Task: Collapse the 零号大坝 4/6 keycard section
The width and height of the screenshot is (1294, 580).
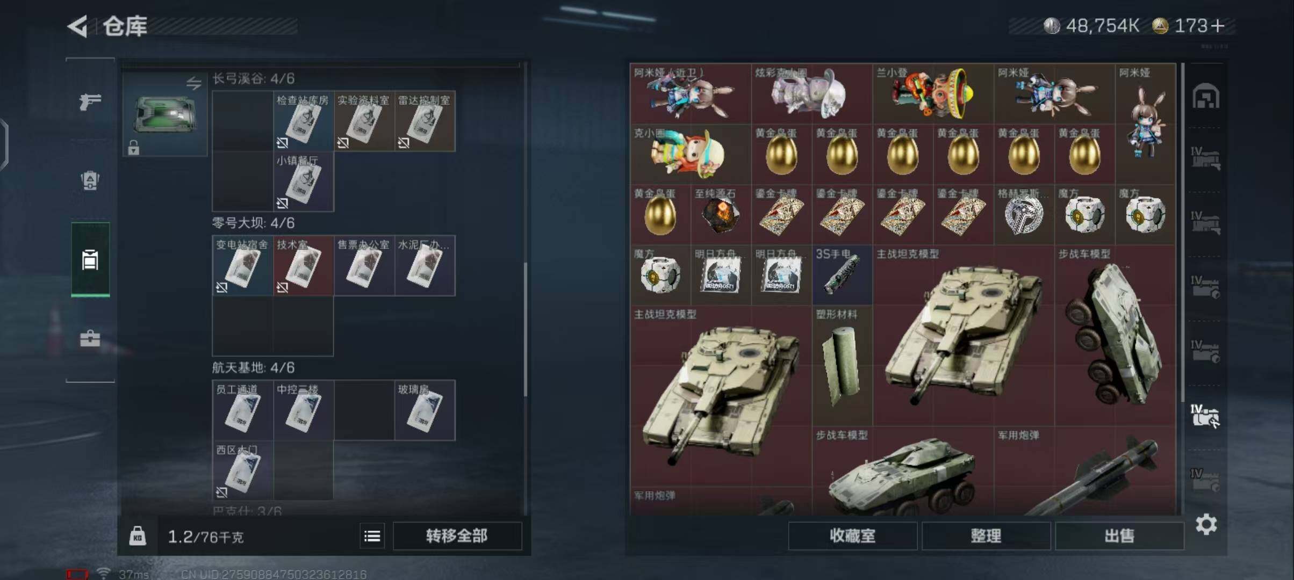Action: click(253, 223)
